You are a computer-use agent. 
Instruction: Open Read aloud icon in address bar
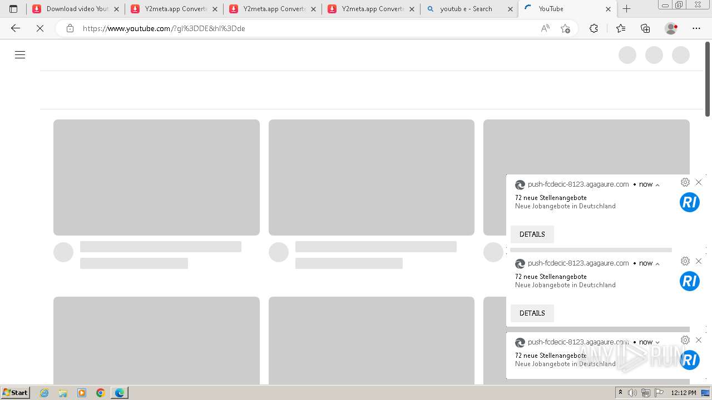[x=545, y=28]
